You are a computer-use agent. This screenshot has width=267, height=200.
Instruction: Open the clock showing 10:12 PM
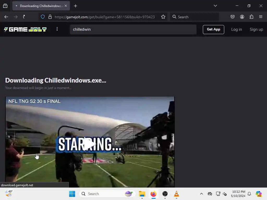(238, 194)
